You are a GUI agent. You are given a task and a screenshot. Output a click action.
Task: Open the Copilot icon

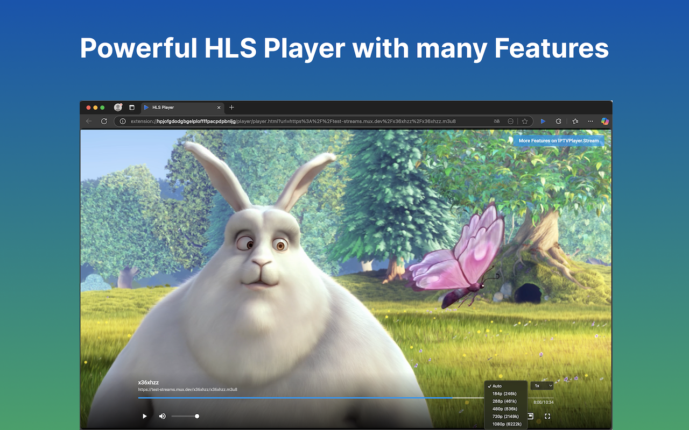coord(605,121)
